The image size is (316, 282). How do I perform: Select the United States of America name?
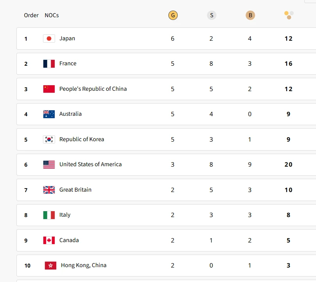point(90,164)
